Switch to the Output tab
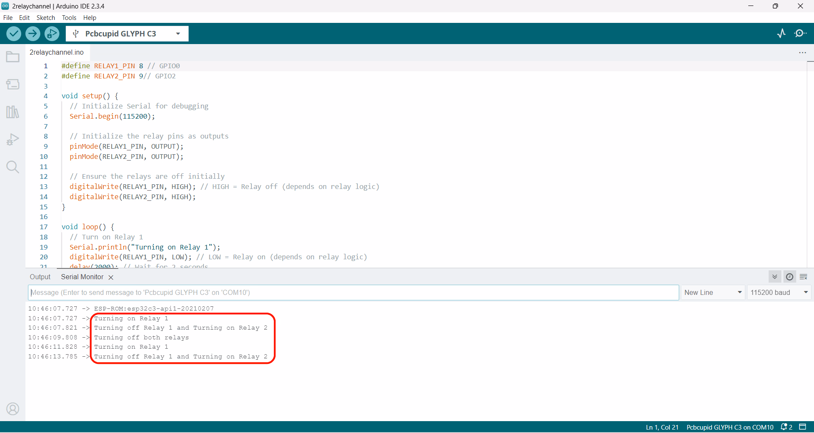 tap(40, 277)
